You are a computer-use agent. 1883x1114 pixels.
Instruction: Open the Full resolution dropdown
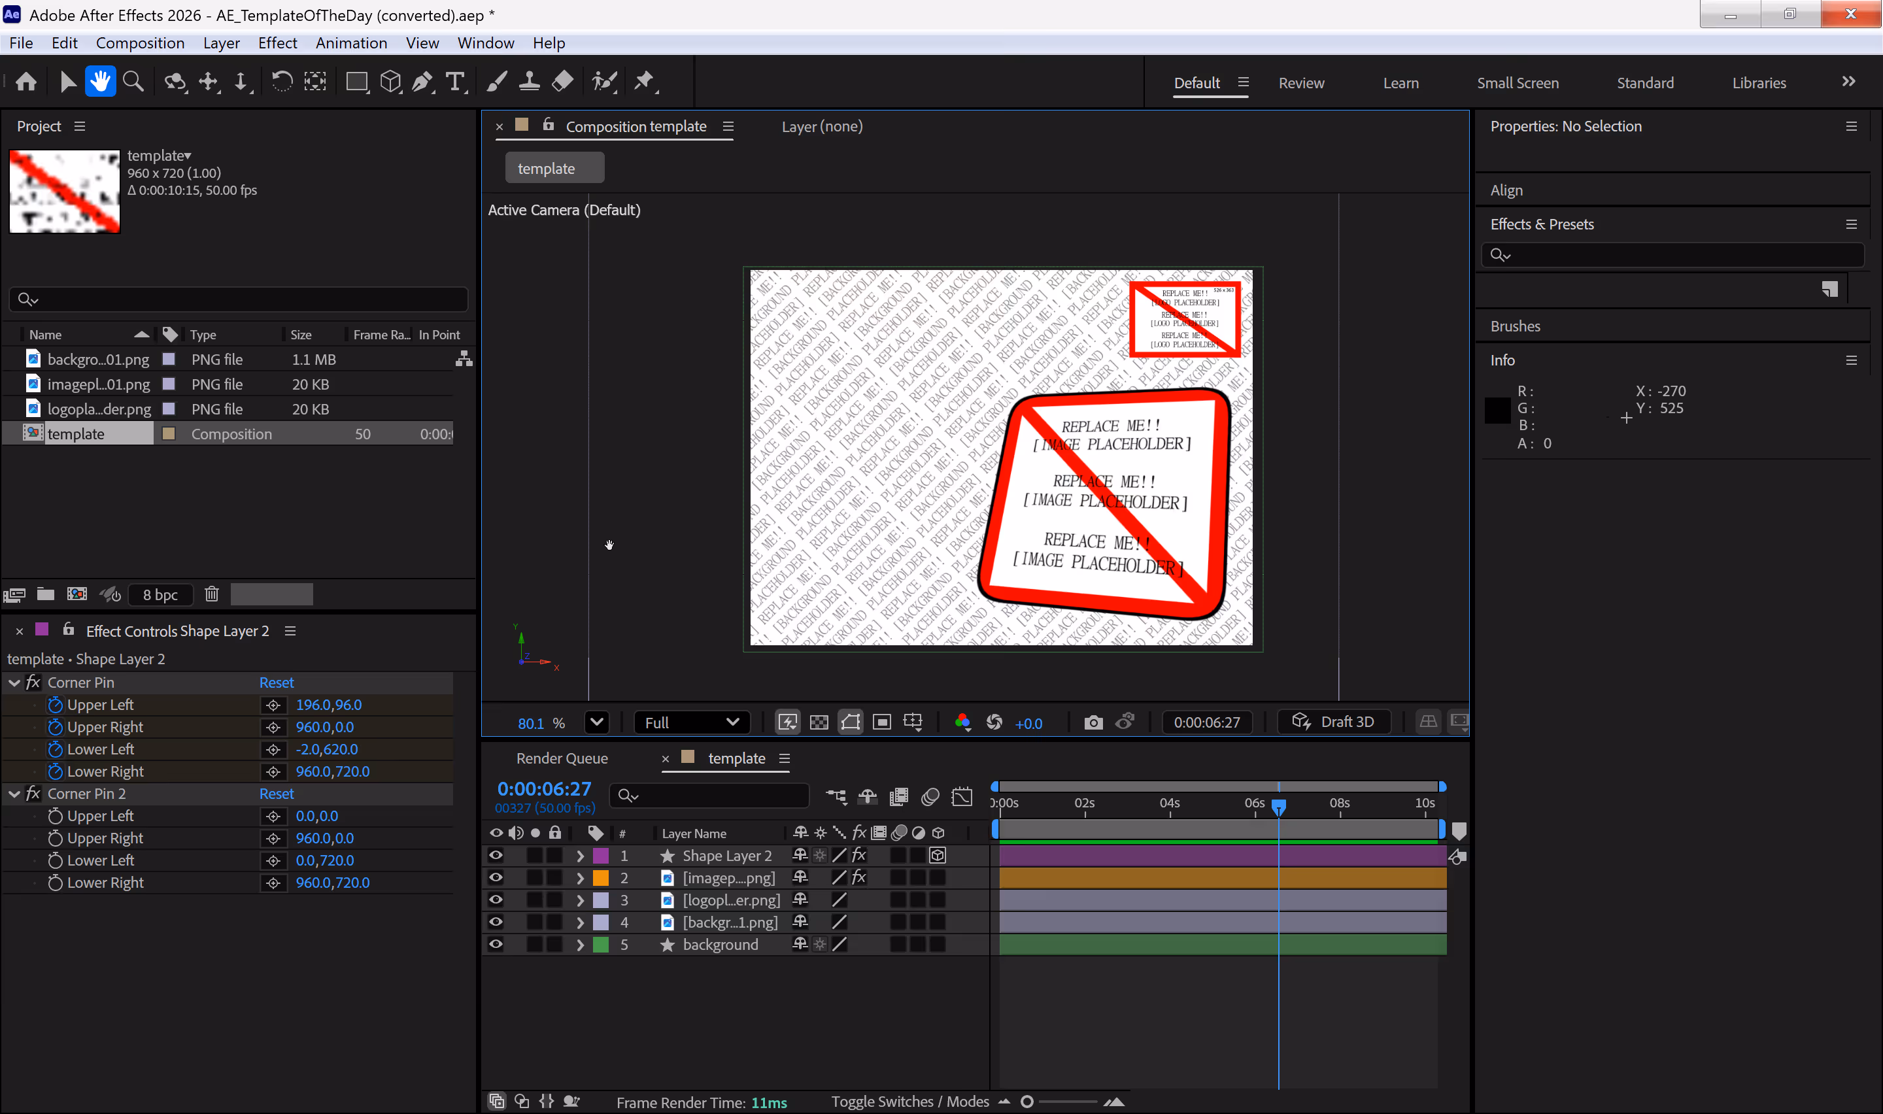click(690, 722)
